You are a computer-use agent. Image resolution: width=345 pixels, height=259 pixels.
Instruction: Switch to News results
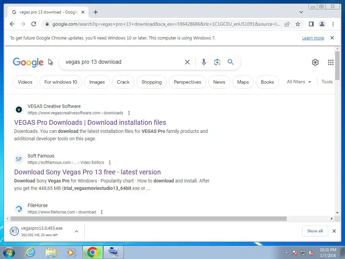pyautogui.click(x=219, y=82)
